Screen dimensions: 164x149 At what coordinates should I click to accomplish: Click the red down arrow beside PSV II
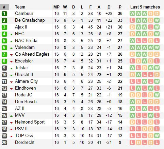(11, 130)
